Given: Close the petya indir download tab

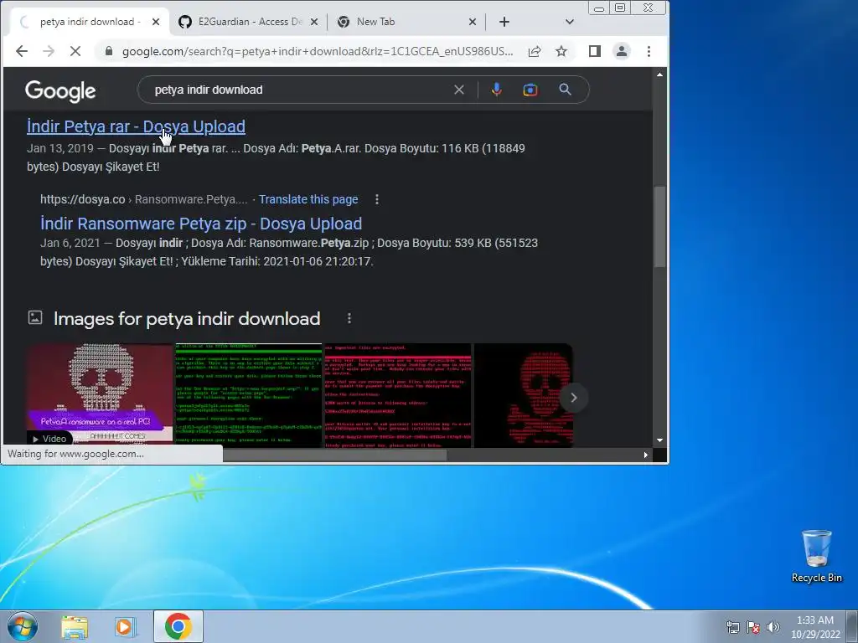Looking at the screenshot, I should tap(156, 22).
